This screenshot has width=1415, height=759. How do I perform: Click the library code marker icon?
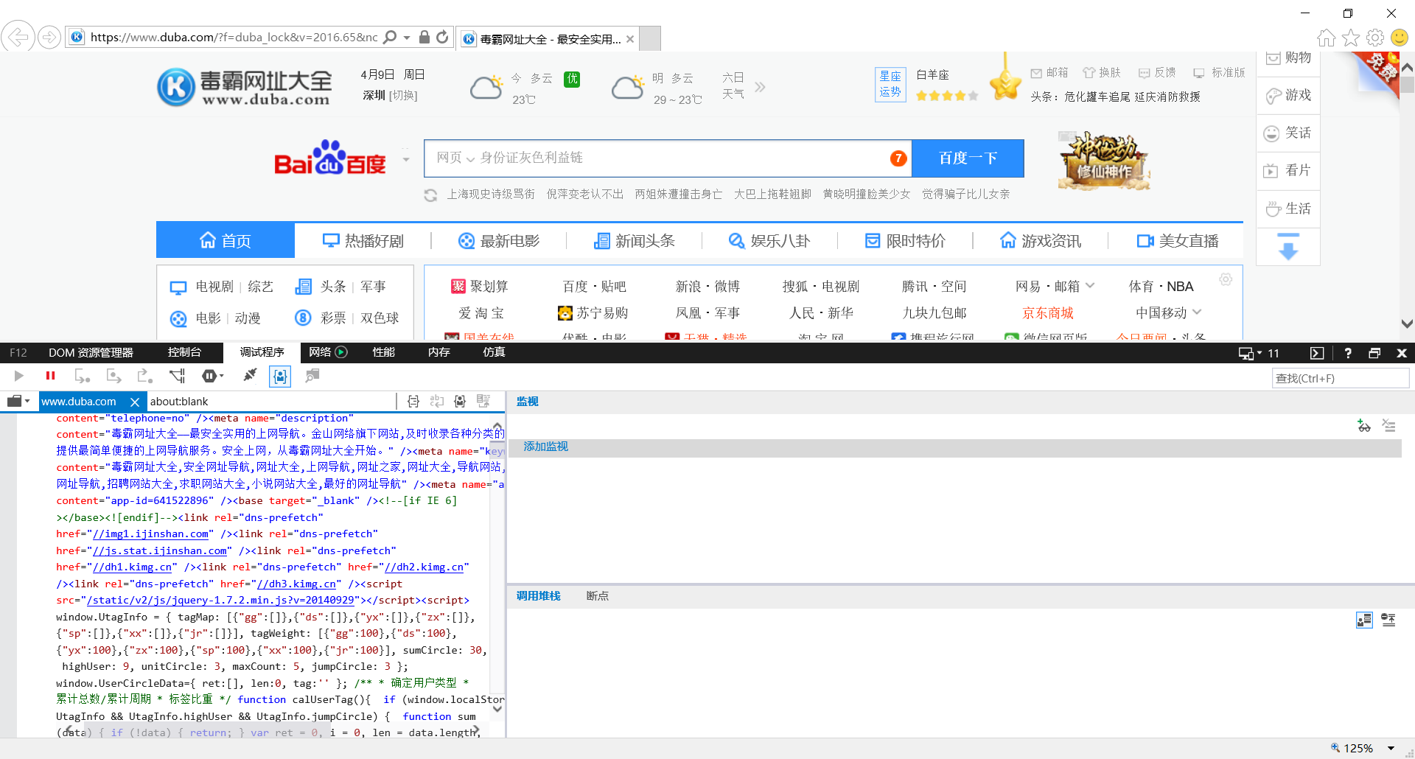460,401
